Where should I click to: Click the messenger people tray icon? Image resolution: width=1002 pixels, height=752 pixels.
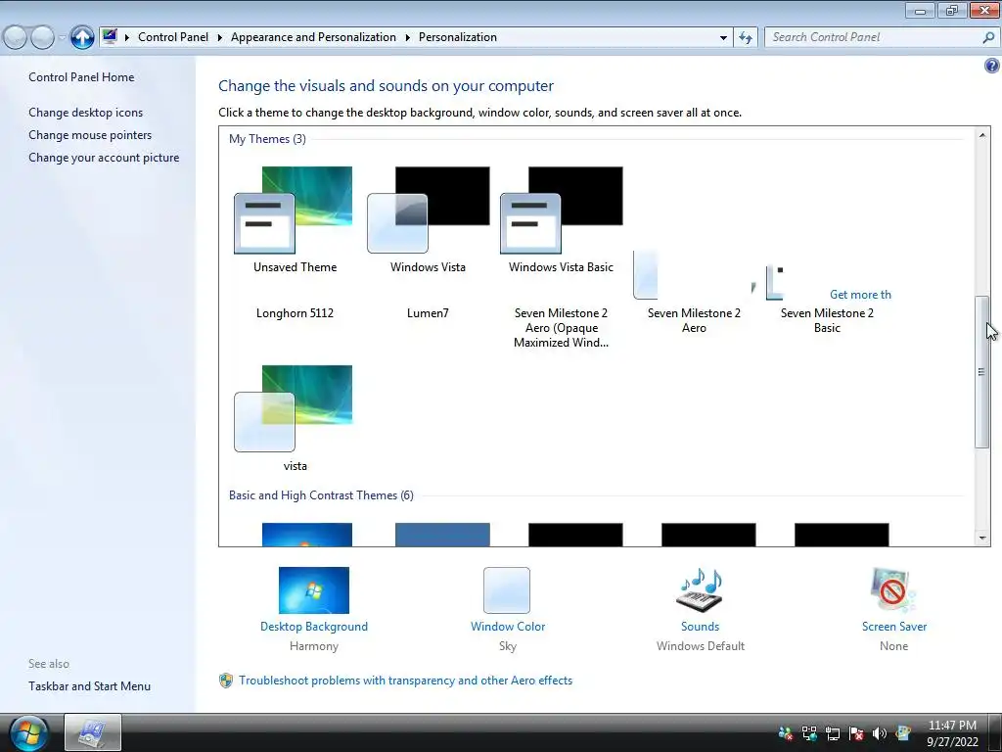point(786,733)
